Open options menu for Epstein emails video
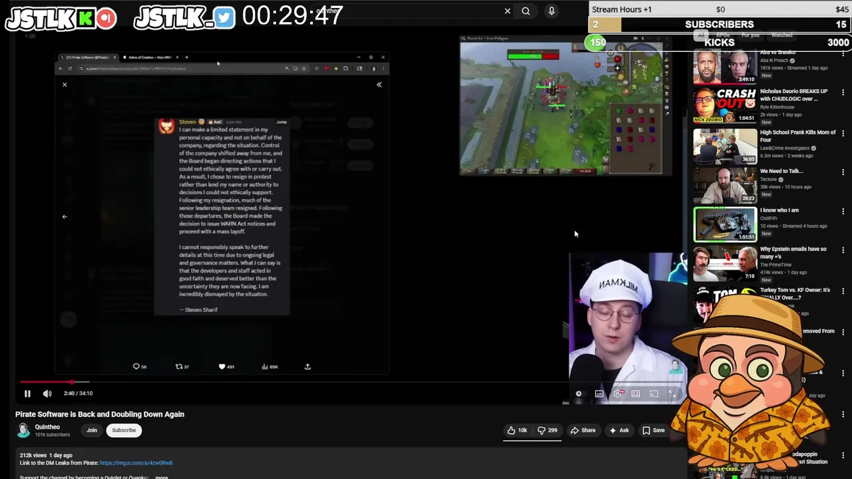 pyautogui.click(x=843, y=250)
